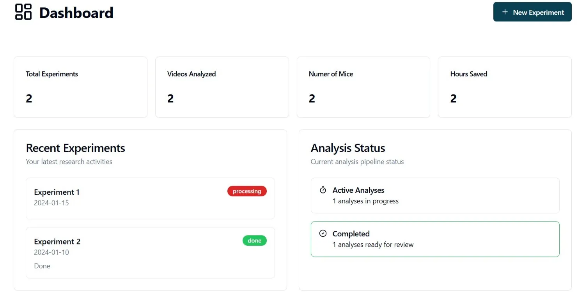Click the Analysis Status heading
Image resolution: width=585 pixels, height=292 pixels.
(348, 148)
